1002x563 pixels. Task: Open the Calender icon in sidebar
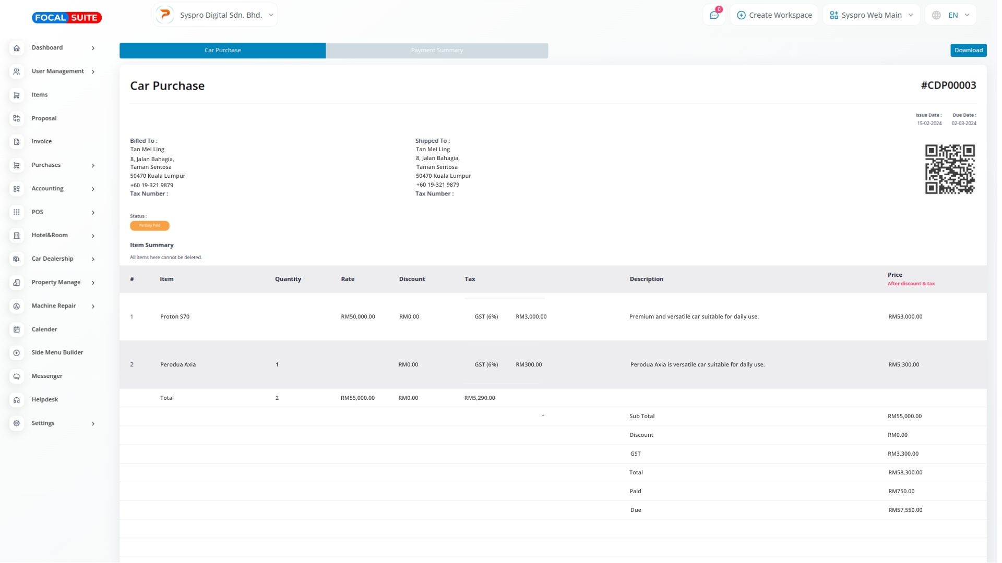pyautogui.click(x=17, y=329)
